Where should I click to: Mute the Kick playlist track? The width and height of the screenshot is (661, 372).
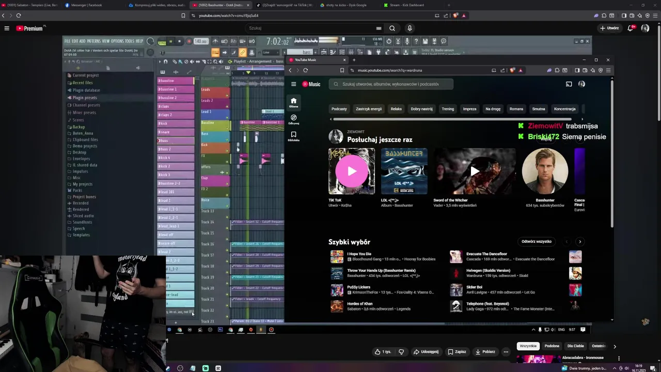click(x=228, y=151)
